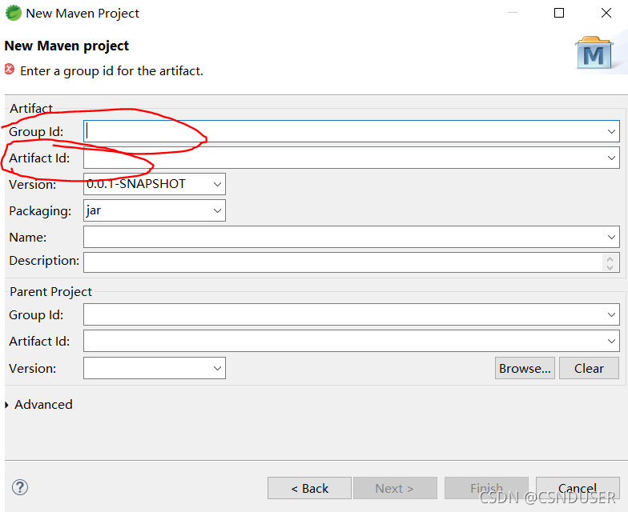Close the New Maven Project dialog
Image resolution: width=628 pixels, height=512 pixels.
click(x=606, y=13)
